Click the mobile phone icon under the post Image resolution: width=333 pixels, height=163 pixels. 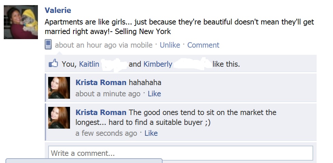[x=48, y=45]
